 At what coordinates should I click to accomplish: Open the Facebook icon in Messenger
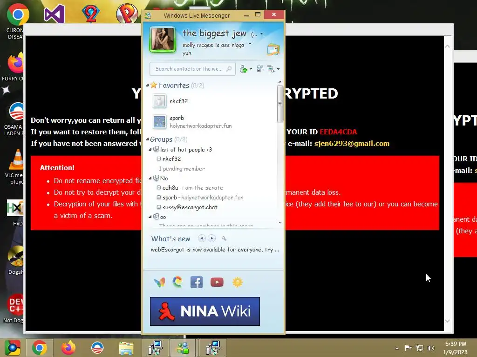click(197, 282)
